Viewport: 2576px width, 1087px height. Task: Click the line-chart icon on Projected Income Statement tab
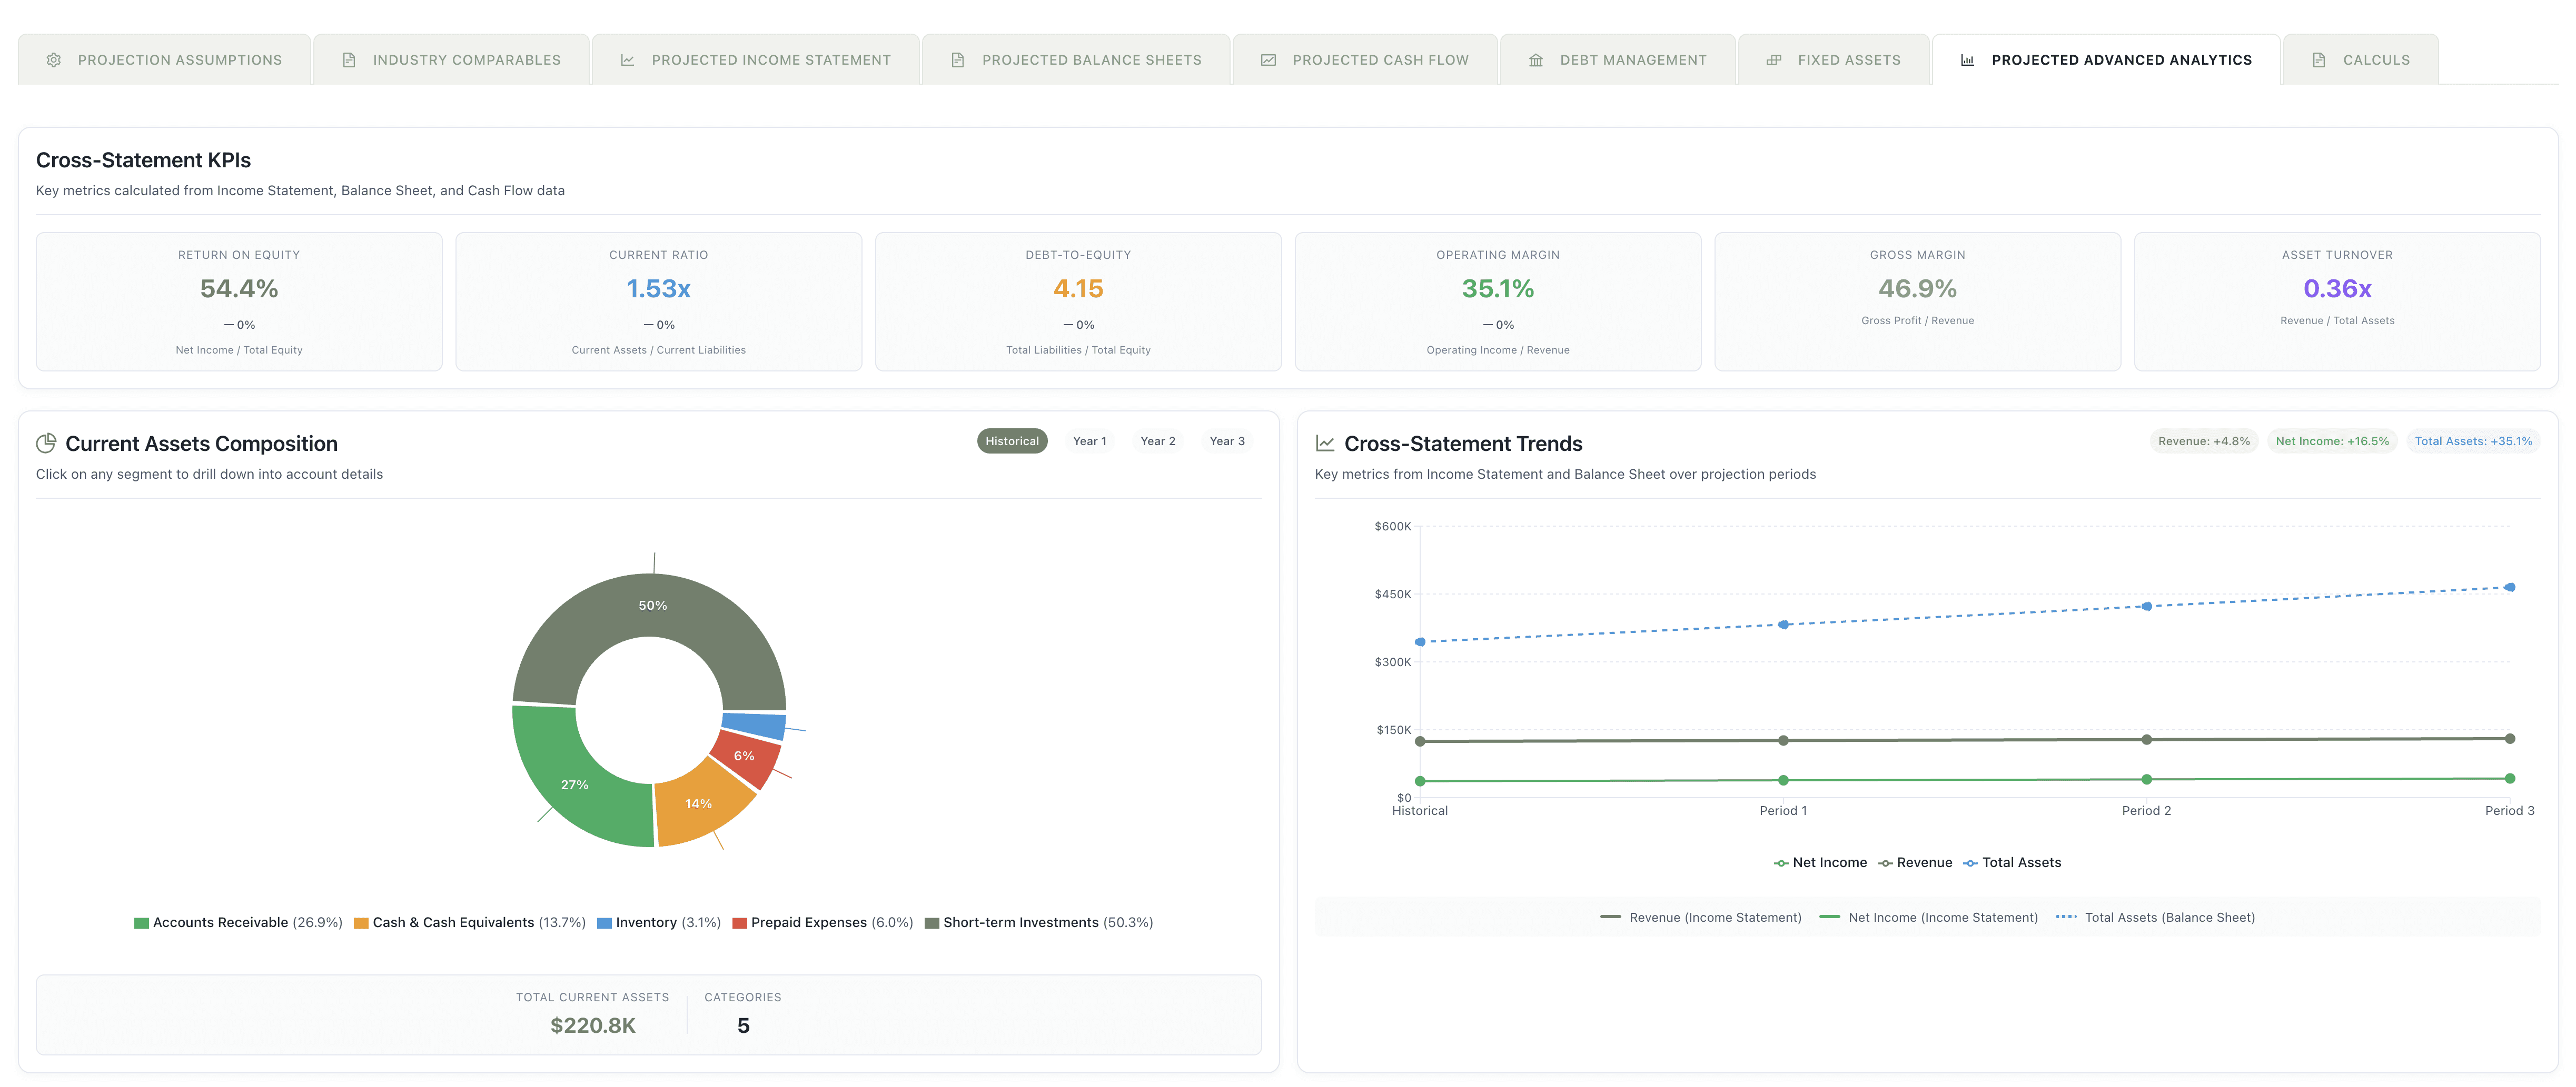[x=628, y=60]
